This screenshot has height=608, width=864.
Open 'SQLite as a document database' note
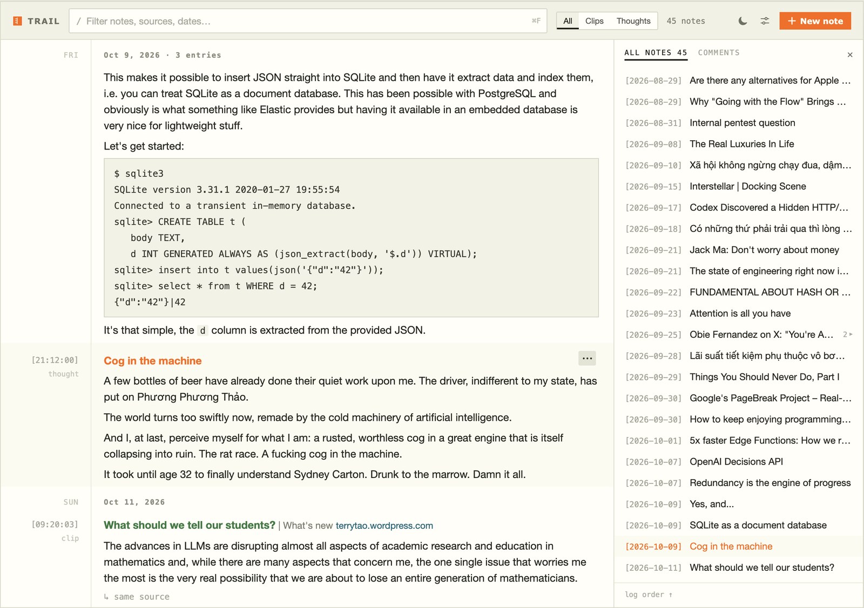coord(738,525)
